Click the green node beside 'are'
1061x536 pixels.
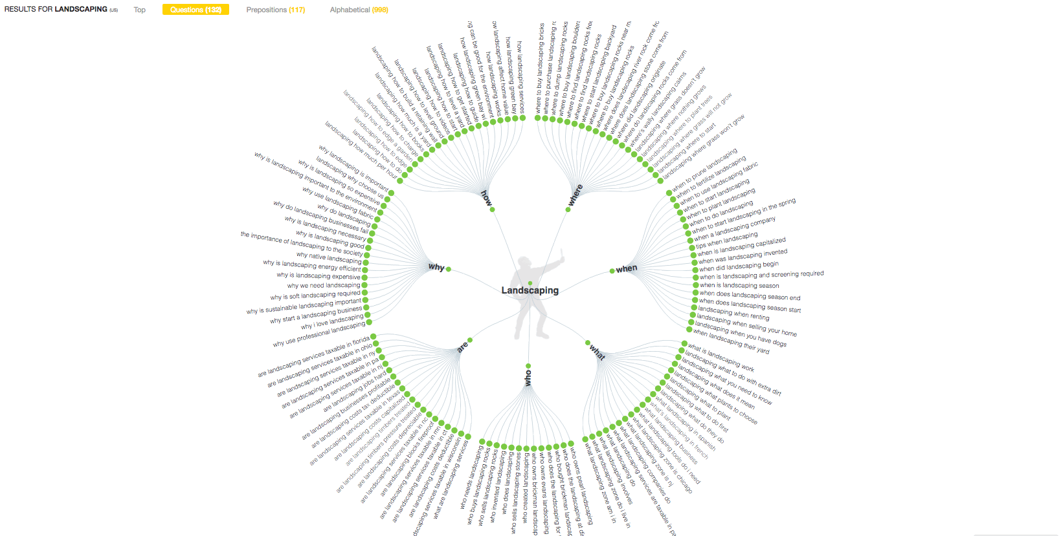pyautogui.click(x=470, y=340)
